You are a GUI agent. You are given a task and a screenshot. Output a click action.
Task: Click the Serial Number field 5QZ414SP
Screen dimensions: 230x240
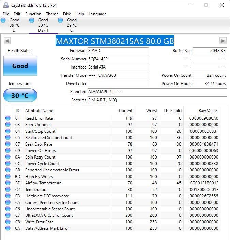[x=118, y=59]
